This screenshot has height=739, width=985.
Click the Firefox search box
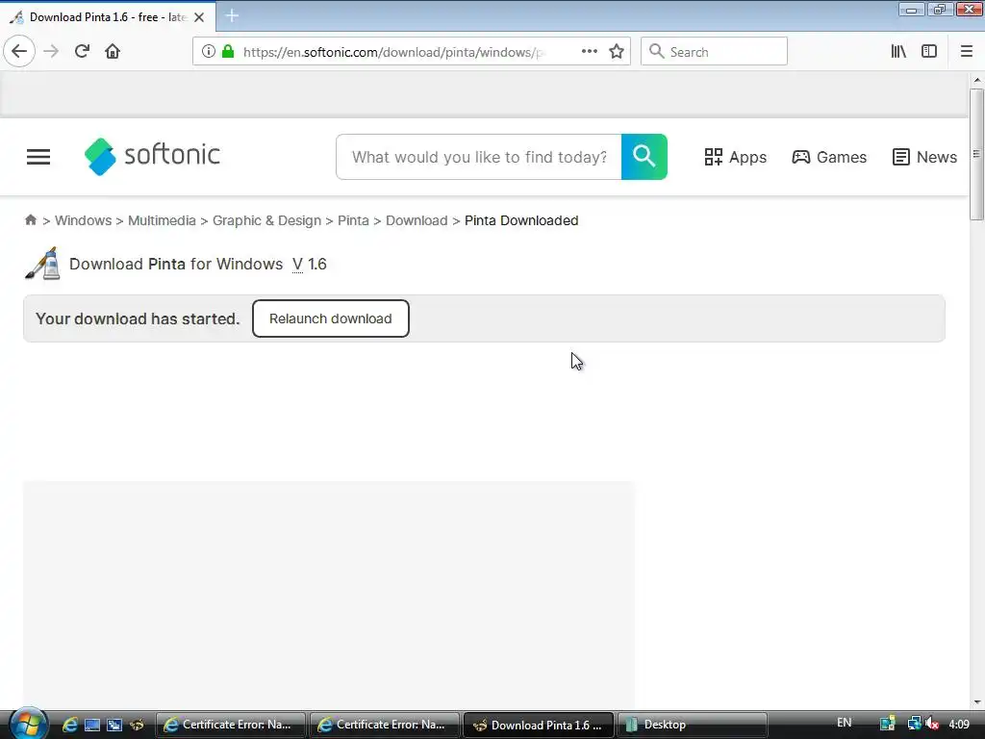714,52
